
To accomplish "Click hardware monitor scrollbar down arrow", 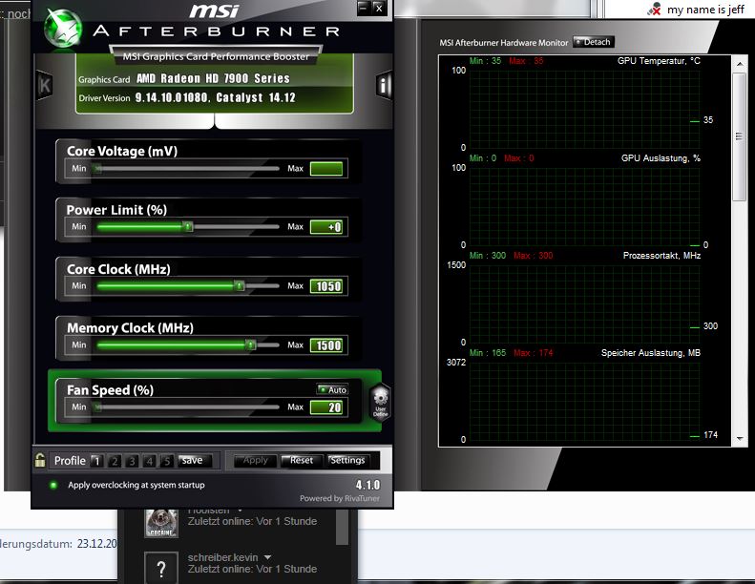I will click(740, 439).
